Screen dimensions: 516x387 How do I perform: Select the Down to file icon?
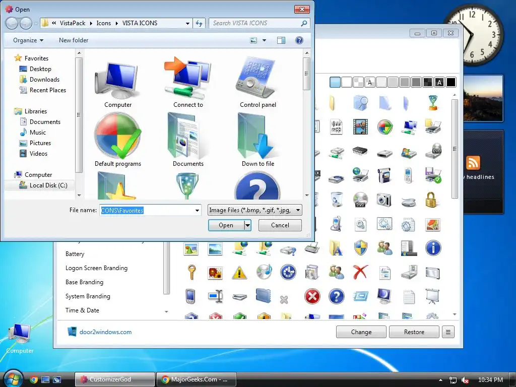(x=257, y=140)
